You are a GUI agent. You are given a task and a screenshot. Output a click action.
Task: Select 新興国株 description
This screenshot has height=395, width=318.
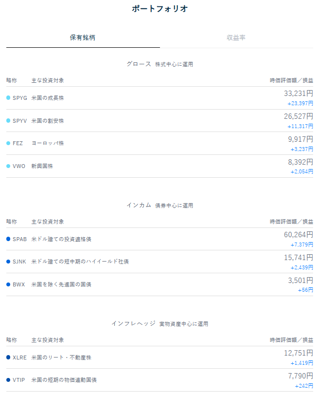coord(42,166)
